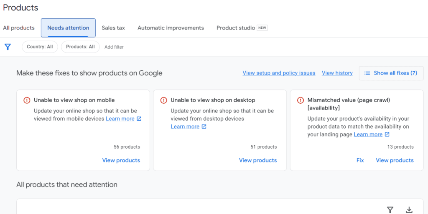Image resolution: width=428 pixels, height=214 pixels.
Task: Open the View history link
Action: click(x=337, y=73)
